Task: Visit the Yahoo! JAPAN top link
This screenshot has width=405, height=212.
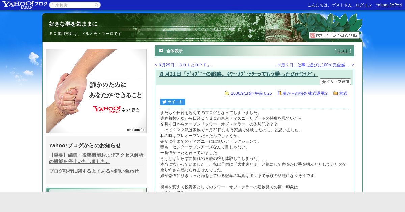Action: click(x=389, y=5)
